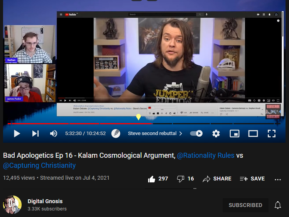Click the played red progress bar
The width and height of the screenshot is (289, 217).
(x=79, y=124)
